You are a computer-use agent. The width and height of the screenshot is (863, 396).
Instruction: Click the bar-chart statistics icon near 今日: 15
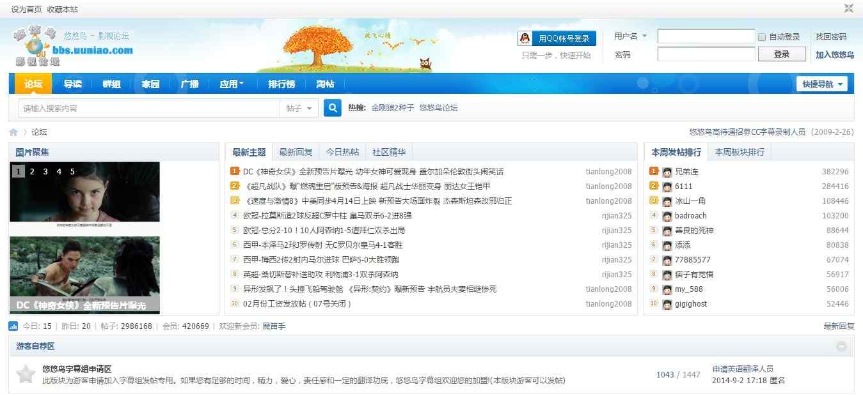point(15,326)
